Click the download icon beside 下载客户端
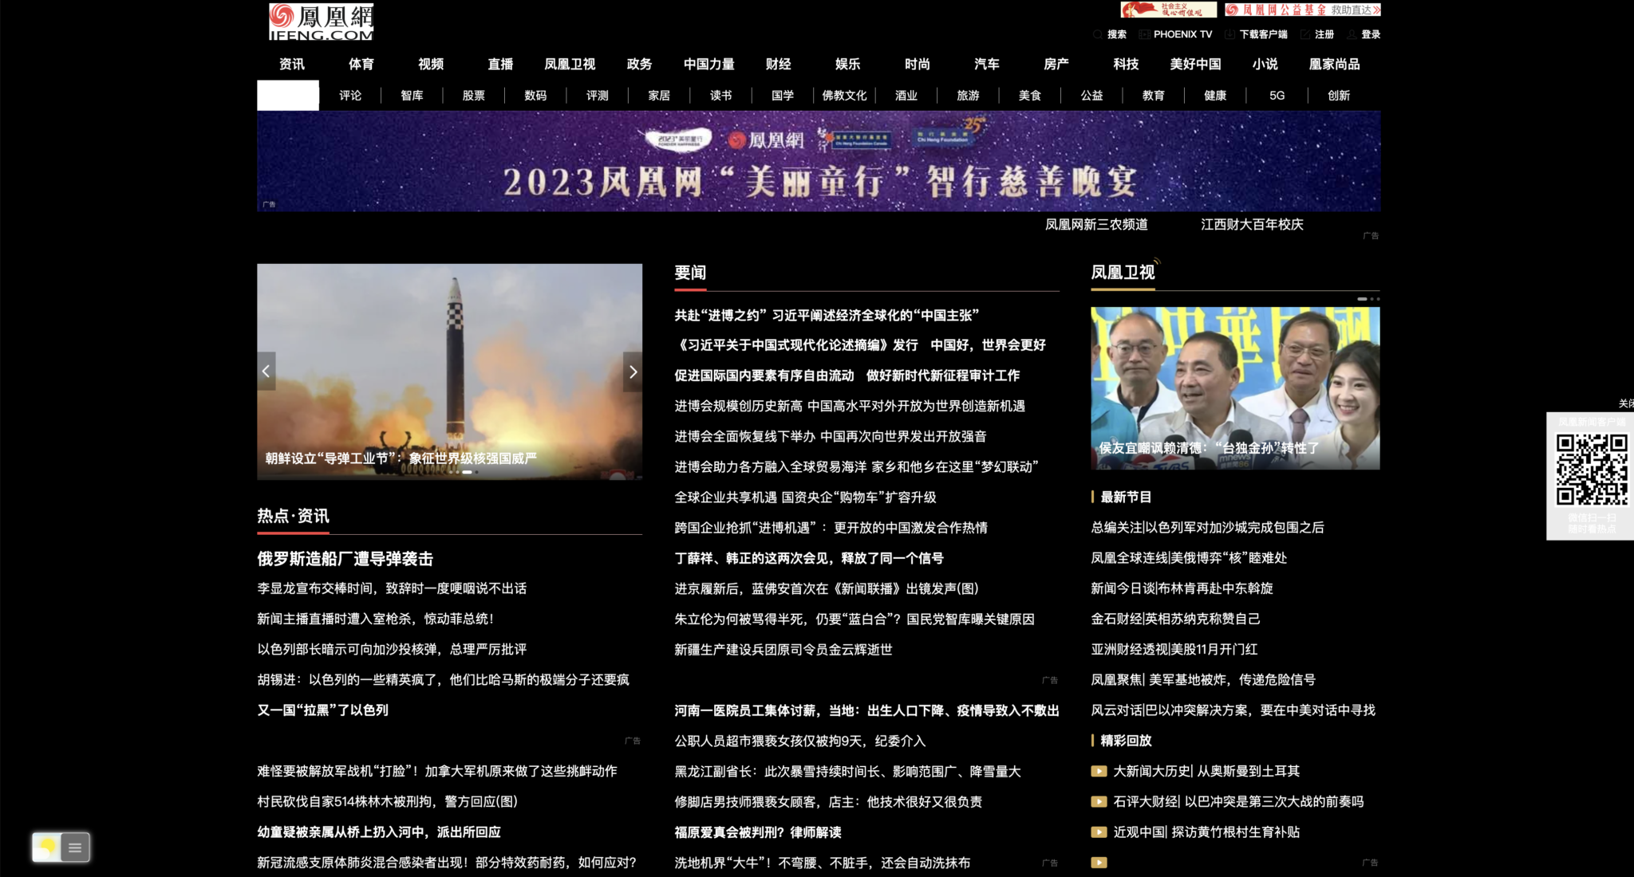The height and width of the screenshot is (877, 1634). [1229, 34]
